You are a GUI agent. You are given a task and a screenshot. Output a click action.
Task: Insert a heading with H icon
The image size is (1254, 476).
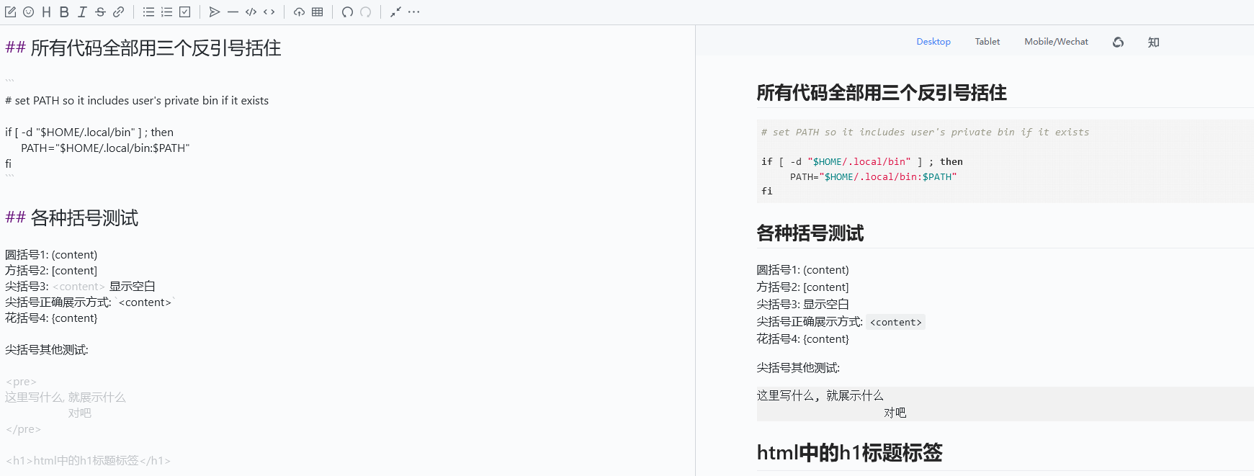(x=46, y=12)
